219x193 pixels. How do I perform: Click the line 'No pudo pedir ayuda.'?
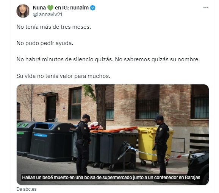point(45,43)
